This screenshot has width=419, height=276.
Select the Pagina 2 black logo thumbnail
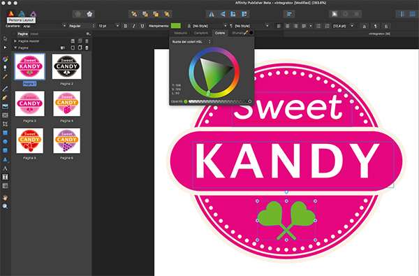point(66,66)
